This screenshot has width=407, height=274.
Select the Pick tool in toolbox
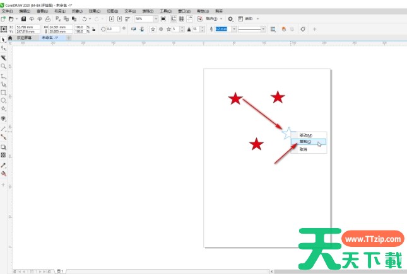click(3, 40)
